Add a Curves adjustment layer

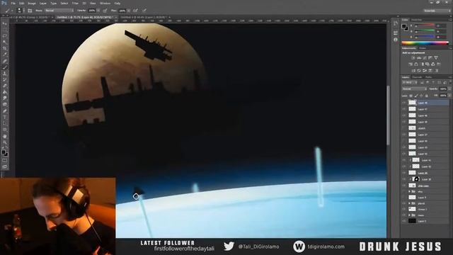pos(425,58)
